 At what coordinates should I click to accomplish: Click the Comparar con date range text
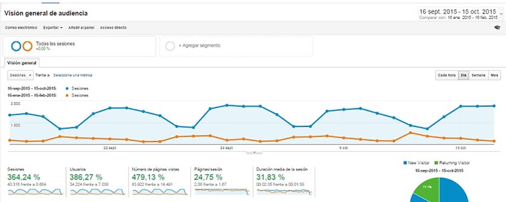(458, 18)
